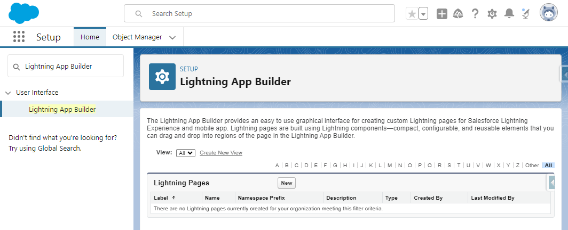Open the Trailhead guidance icon
Screen dimensions: 568x230
pyautogui.click(x=458, y=14)
